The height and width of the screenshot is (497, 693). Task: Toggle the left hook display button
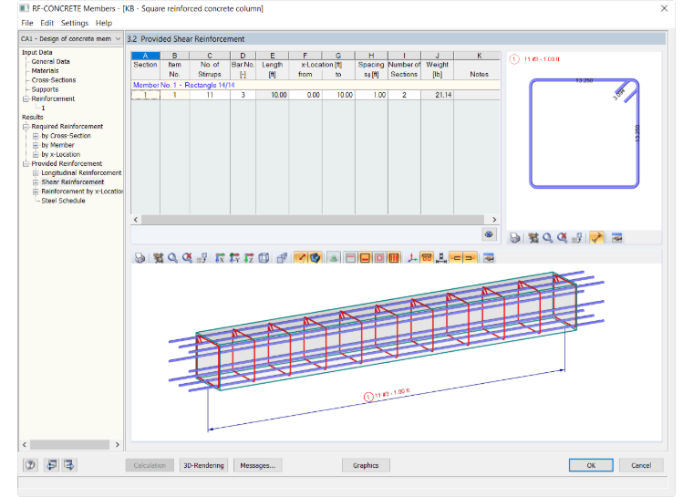pos(456,258)
